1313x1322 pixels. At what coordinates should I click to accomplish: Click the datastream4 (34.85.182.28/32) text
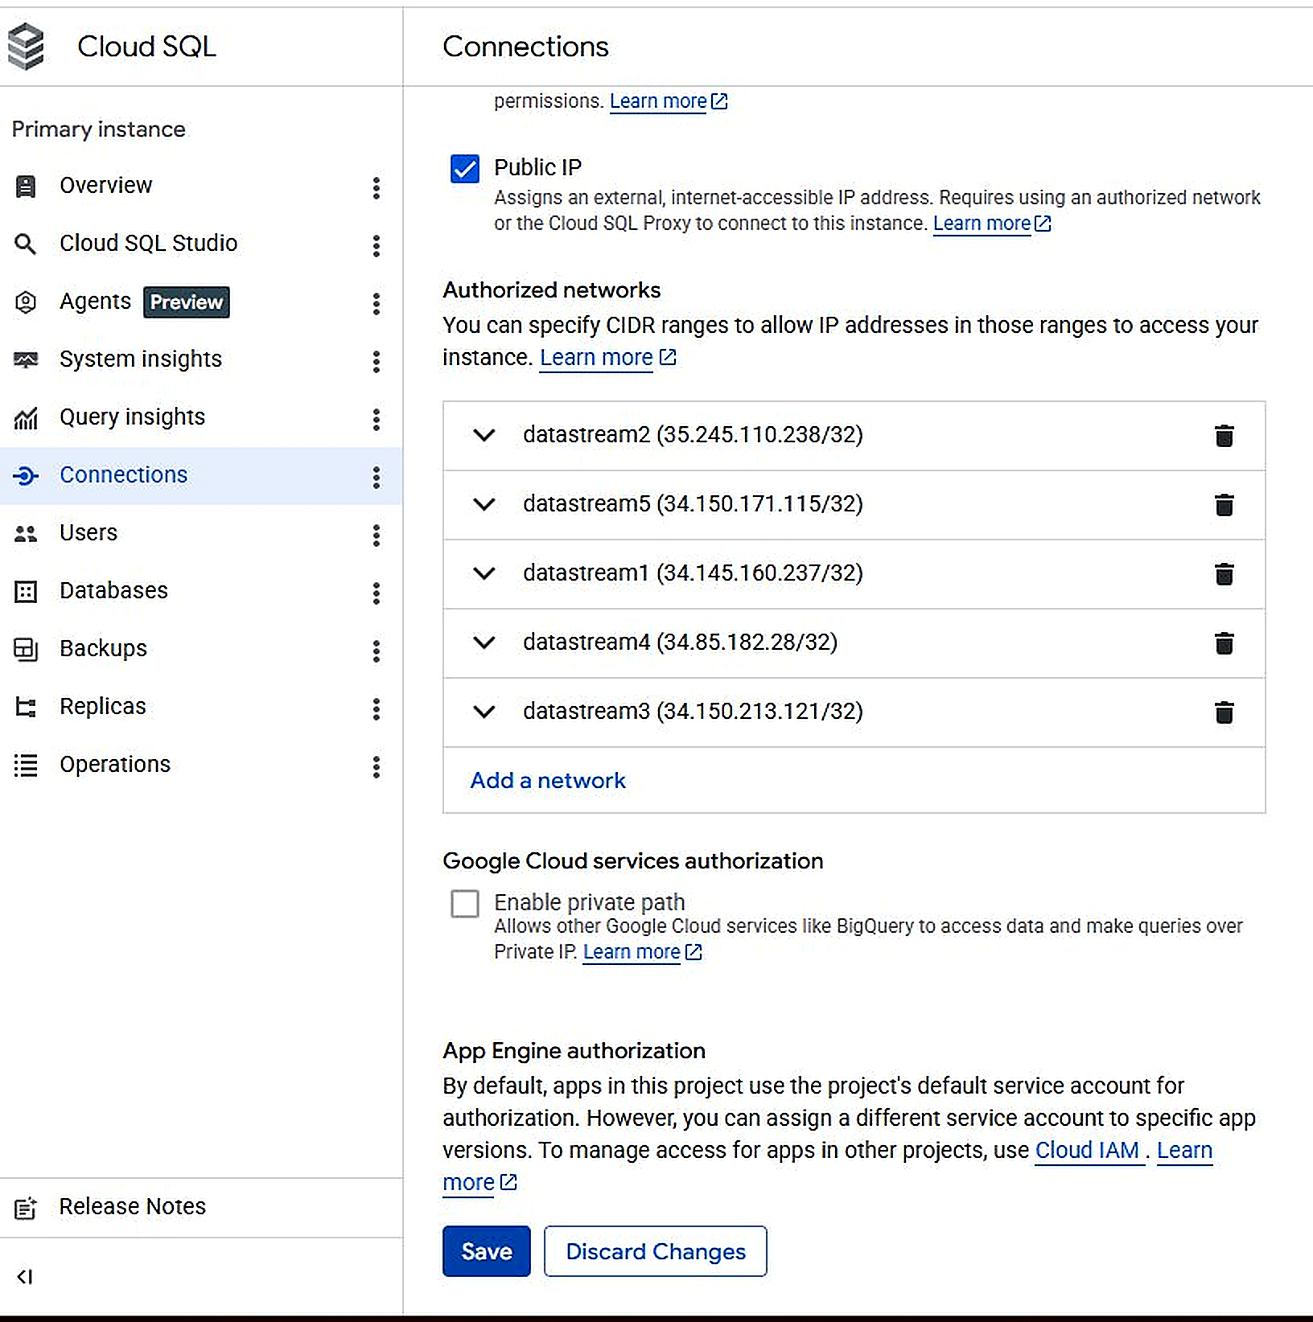coord(680,642)
